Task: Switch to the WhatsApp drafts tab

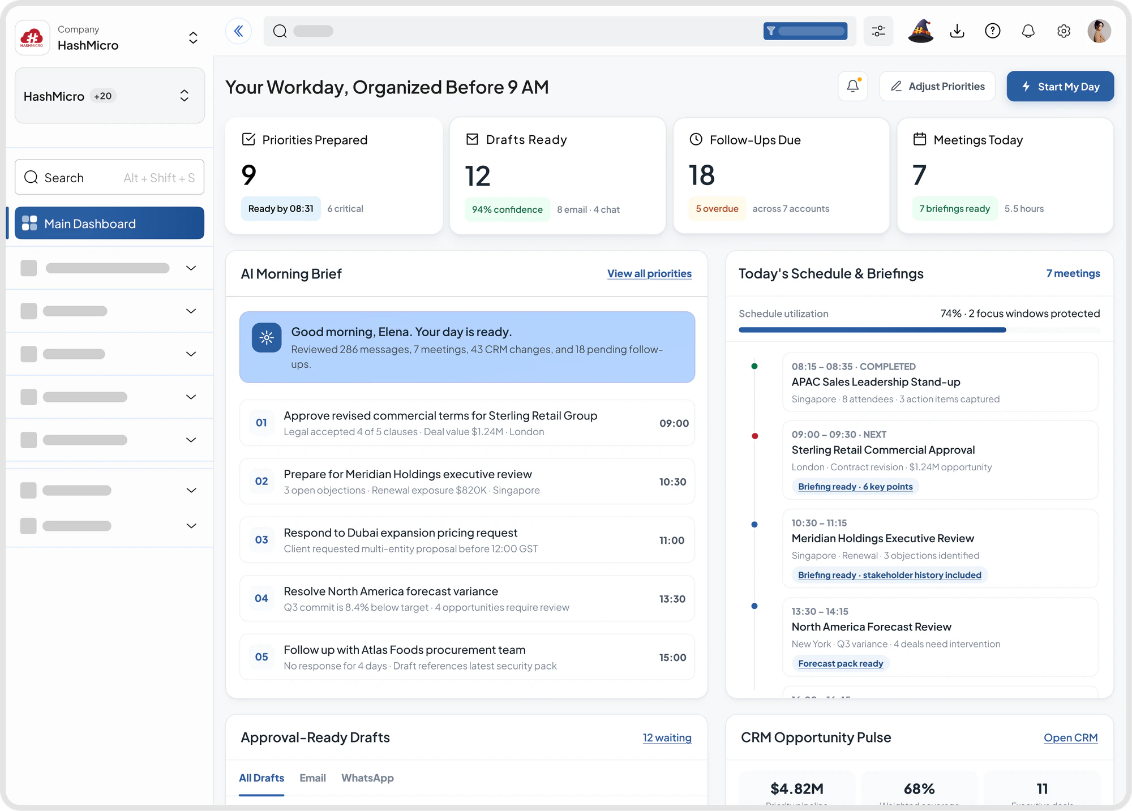Action: click(367, 778)
